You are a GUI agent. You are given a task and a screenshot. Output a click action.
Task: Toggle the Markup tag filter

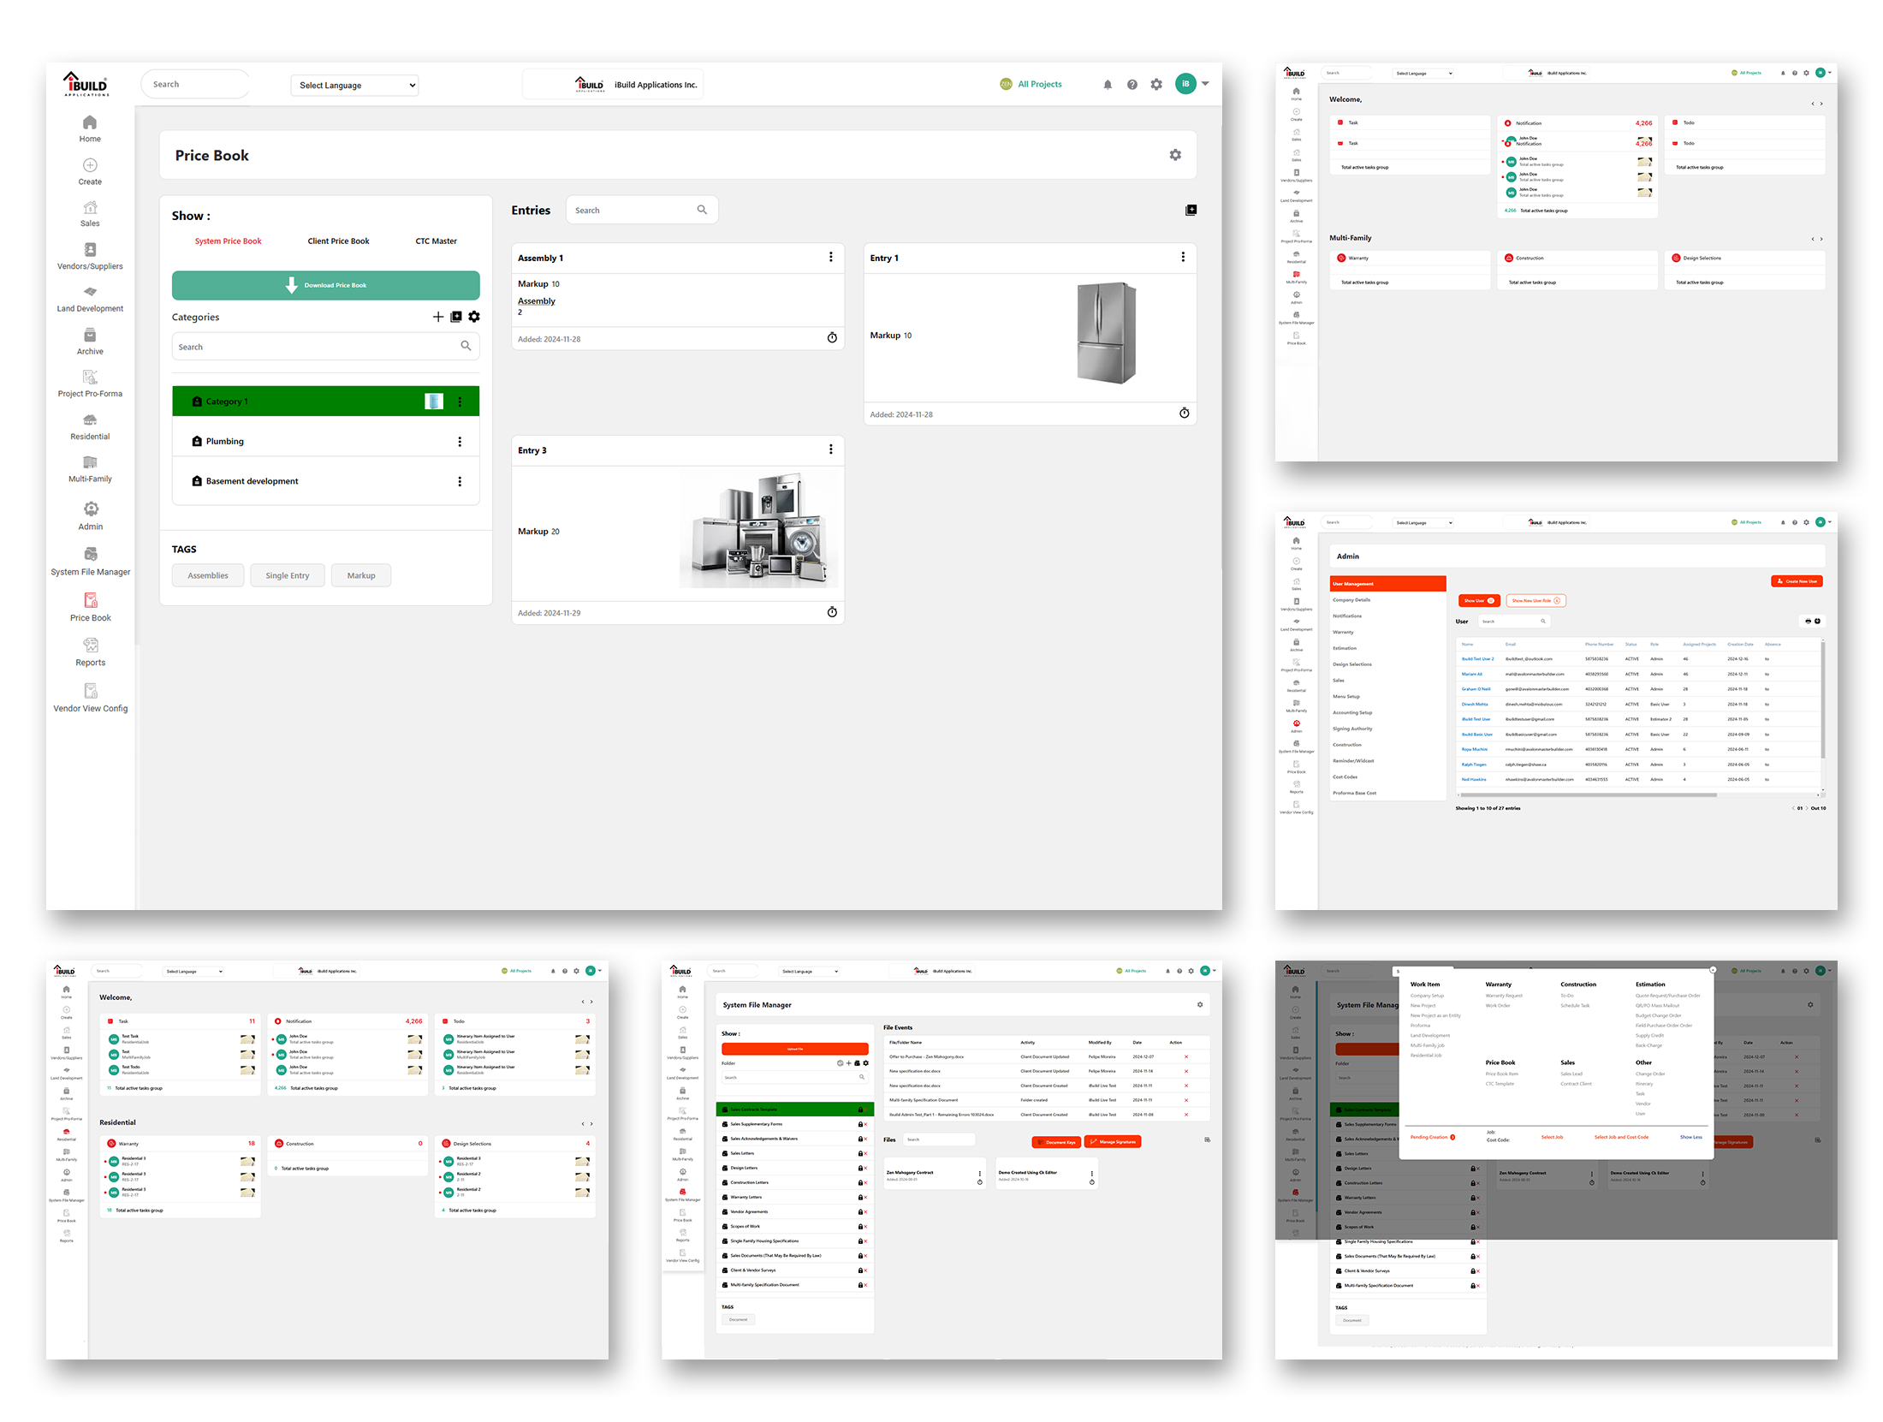[x=360, y=575]
